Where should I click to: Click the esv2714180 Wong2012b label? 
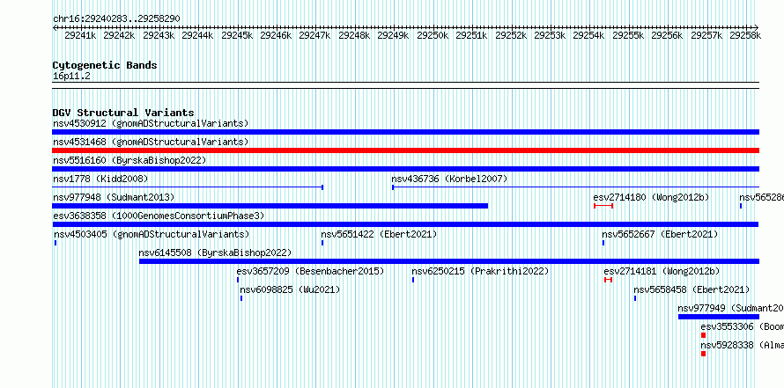tap(651, 197)
